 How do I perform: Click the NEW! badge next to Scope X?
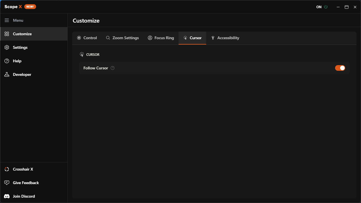pos(30,6)
